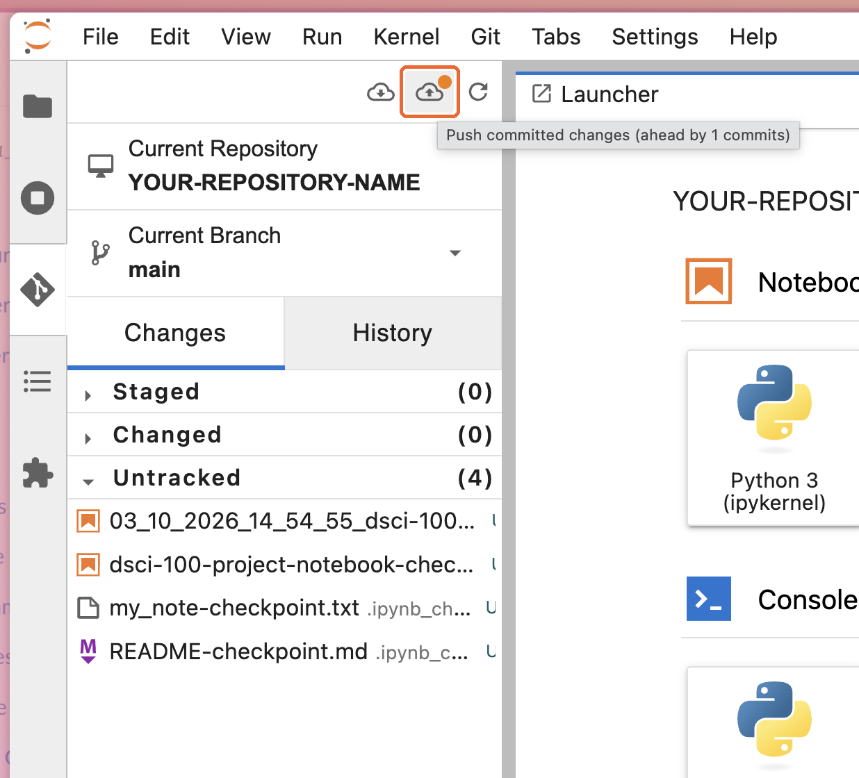The width and height of the screenshot is (859, 778).
Task: Select README-checkpoint.md untracked file
Action: pyautogui.click(x=285, y=651)
